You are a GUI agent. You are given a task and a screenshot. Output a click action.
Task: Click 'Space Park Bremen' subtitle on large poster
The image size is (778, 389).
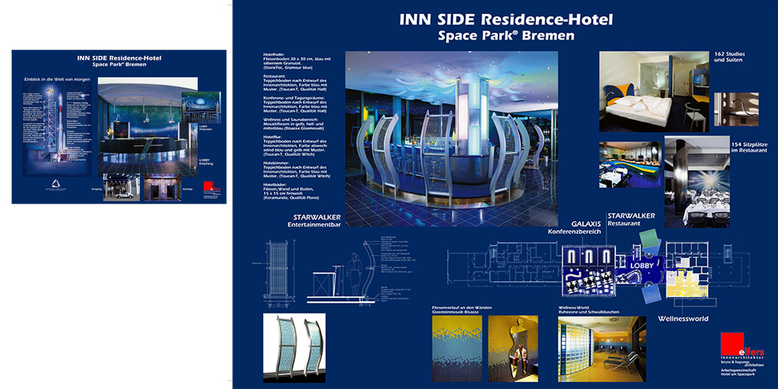[506, 36]
